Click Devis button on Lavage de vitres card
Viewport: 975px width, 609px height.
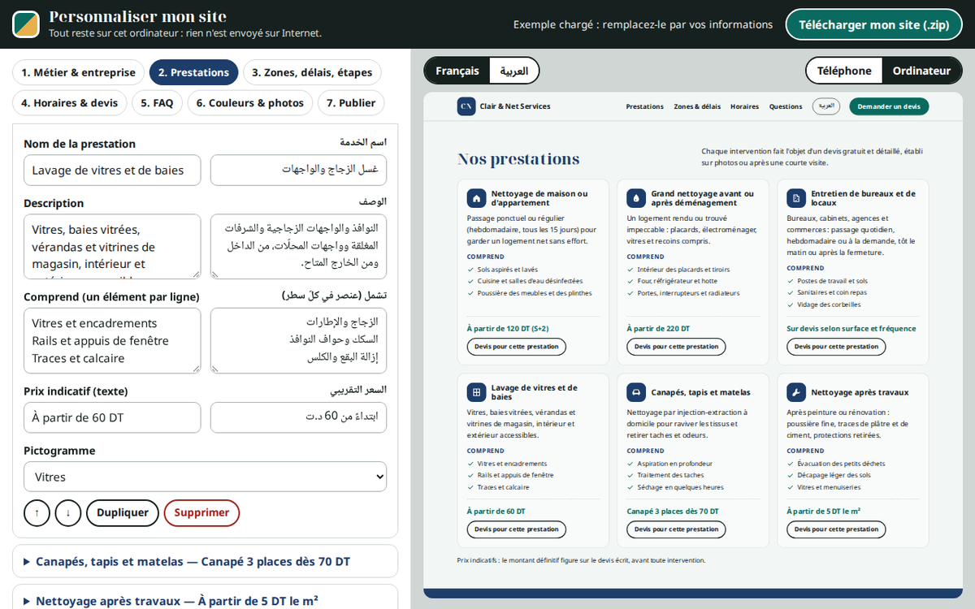coord(516,529)
